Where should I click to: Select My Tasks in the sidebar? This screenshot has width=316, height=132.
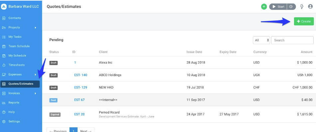tap(15, 37)
